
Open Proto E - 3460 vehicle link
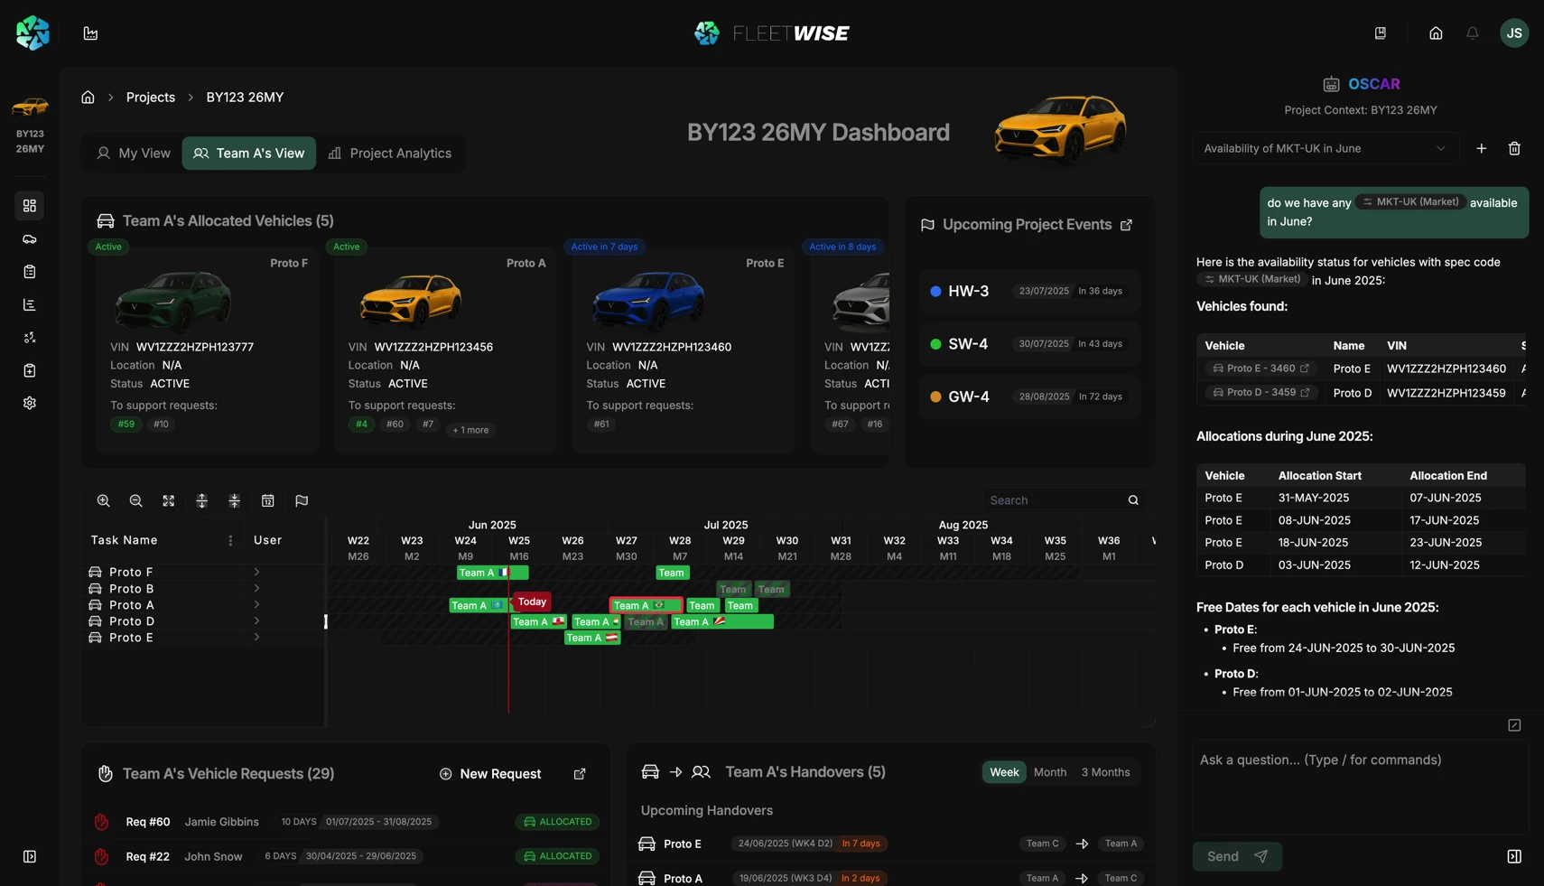tap(1260, 368)
